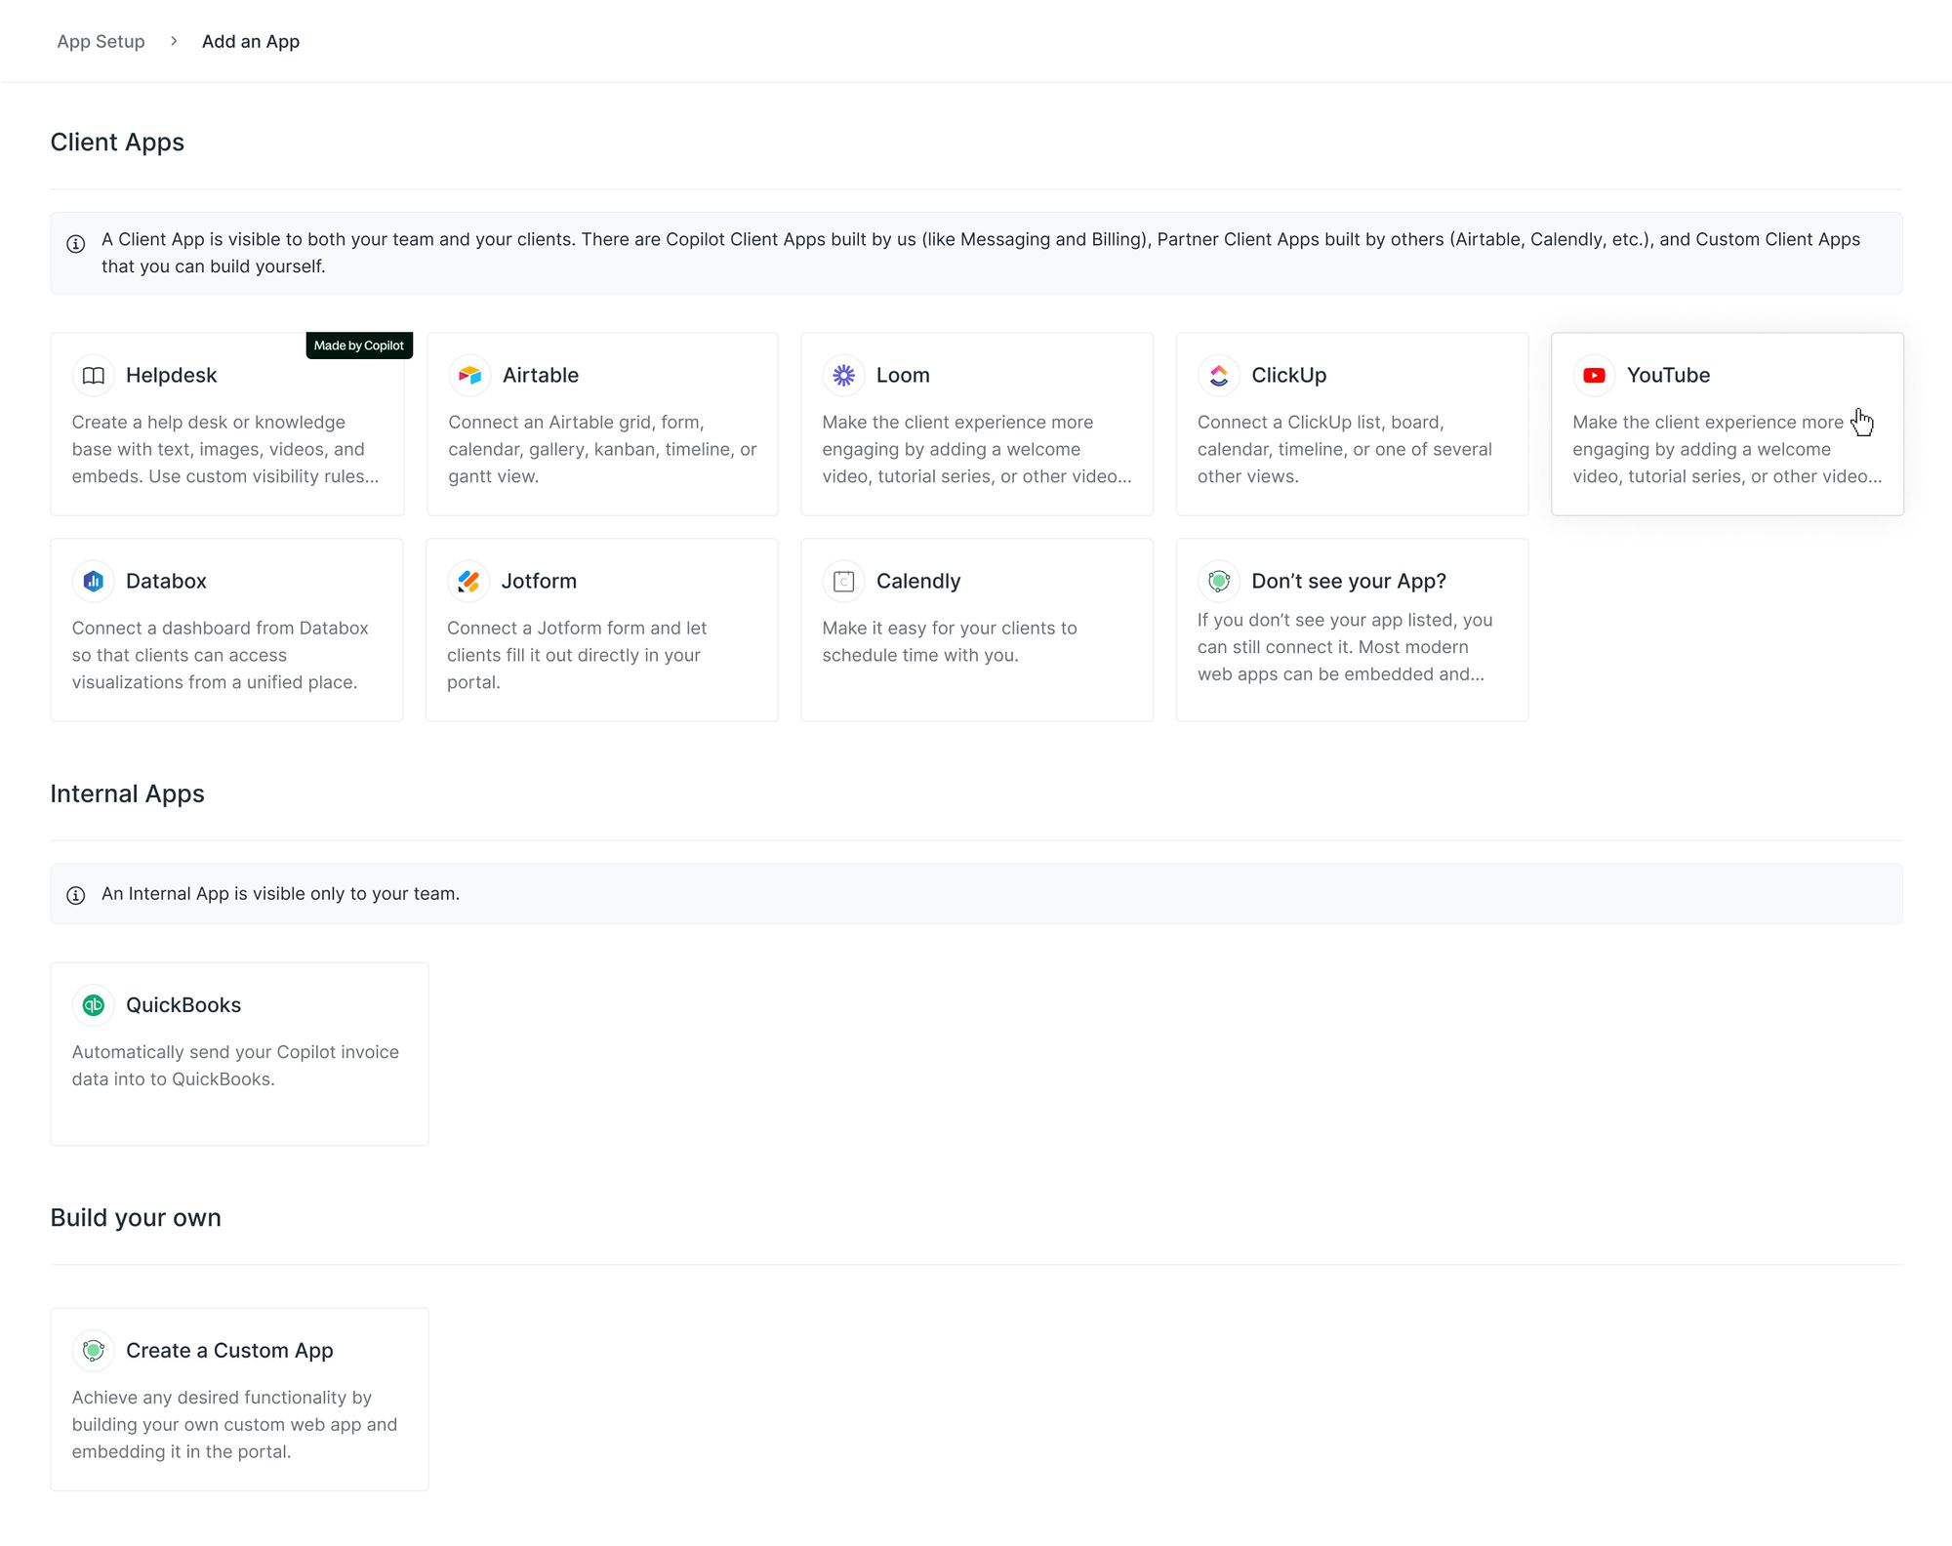Viewport: 1952px width, 1546px height.
Task: Click the Made by Copilot badge
Action: pyautogui.click(x=358, y=346)
